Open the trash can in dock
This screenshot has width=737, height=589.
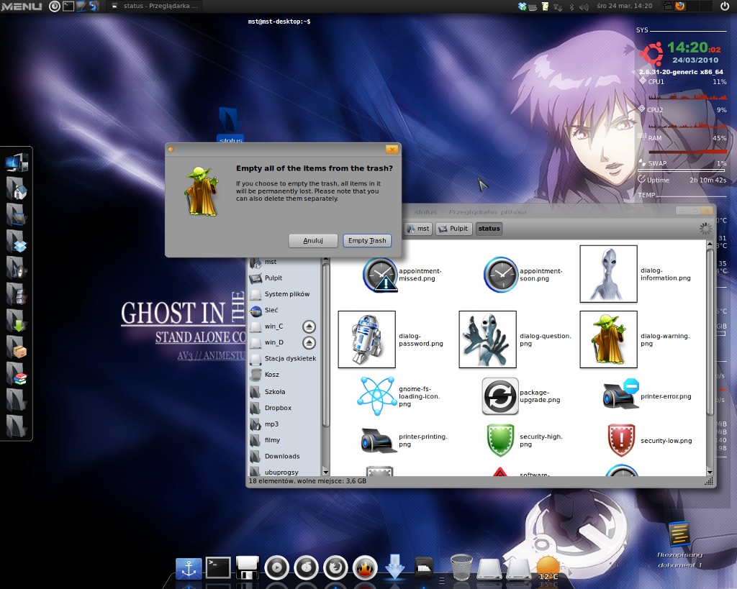click(461, 567)
